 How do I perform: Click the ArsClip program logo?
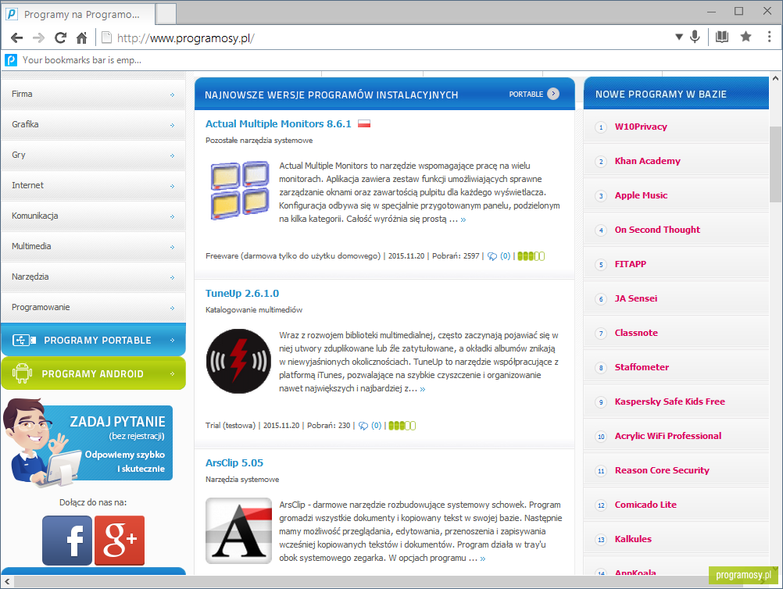238,530
